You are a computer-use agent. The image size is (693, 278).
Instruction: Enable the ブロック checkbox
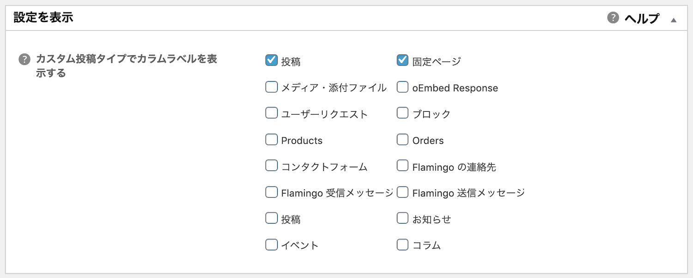402,113
